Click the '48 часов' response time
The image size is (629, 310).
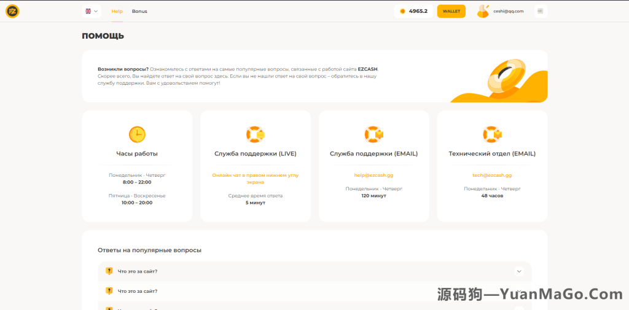coord(492,196)
